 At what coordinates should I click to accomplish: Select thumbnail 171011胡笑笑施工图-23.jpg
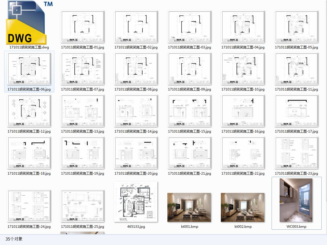click(x=296, y=153)
